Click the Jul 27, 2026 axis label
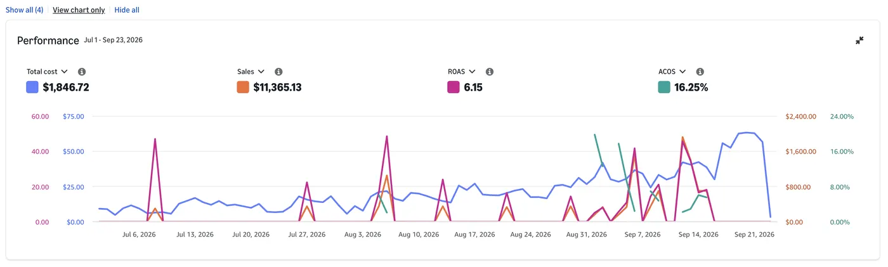888x267 pixels. point(307,234)
